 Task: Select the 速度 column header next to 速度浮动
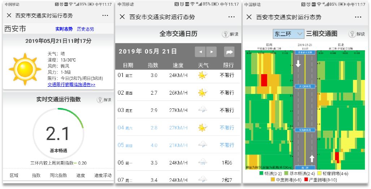click(81, 175)
